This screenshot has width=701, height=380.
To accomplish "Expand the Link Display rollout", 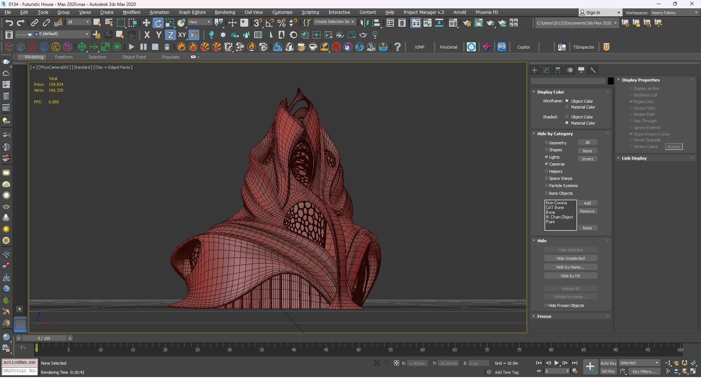I will coord(634,158).
